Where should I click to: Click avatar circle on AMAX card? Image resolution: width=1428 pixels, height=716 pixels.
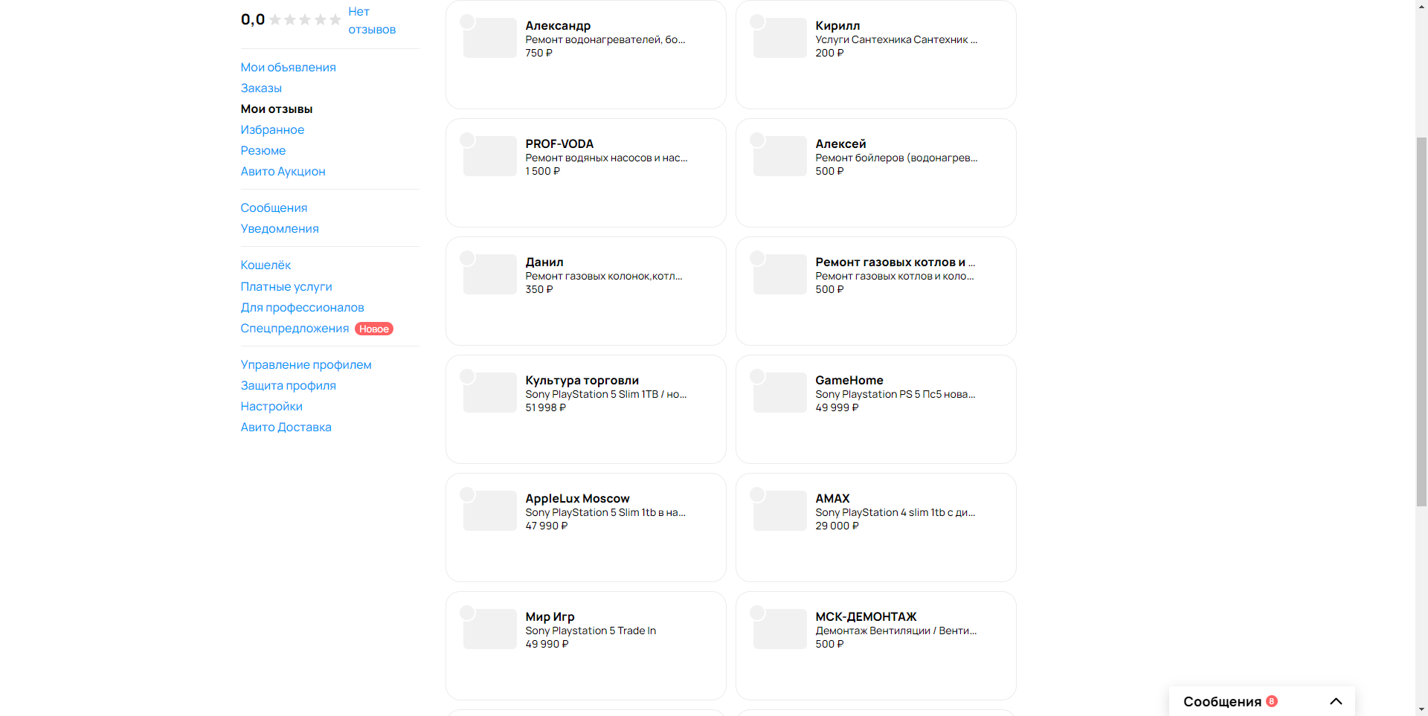pyautogui.click(x=757, y=494)
